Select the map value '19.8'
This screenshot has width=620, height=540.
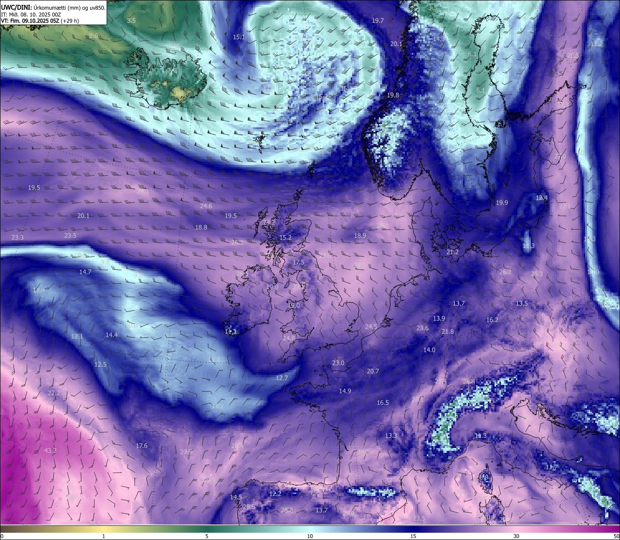click(x=393, y=95)
